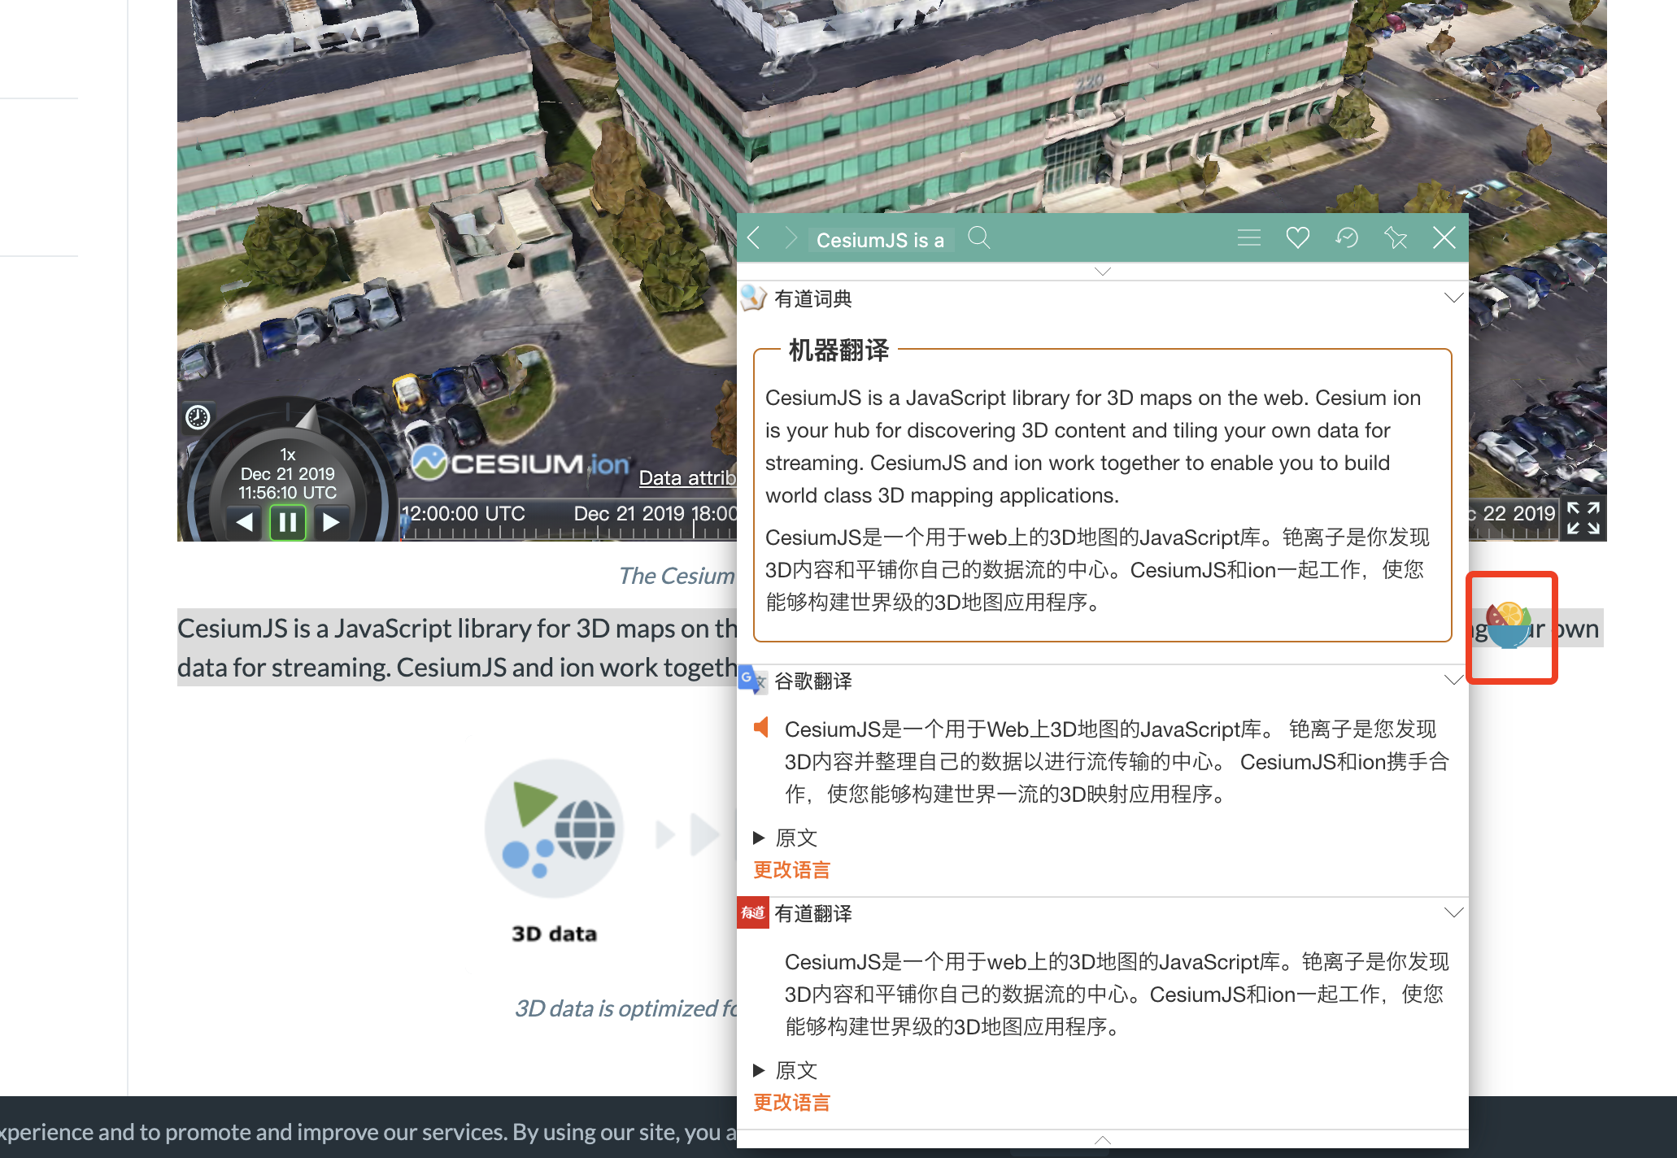Click the search magnifier icon in popup

978,238
